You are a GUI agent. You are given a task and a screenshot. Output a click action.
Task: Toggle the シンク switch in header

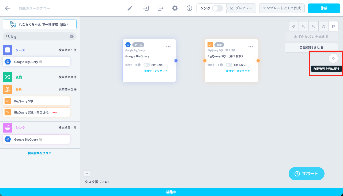[217, 8]
